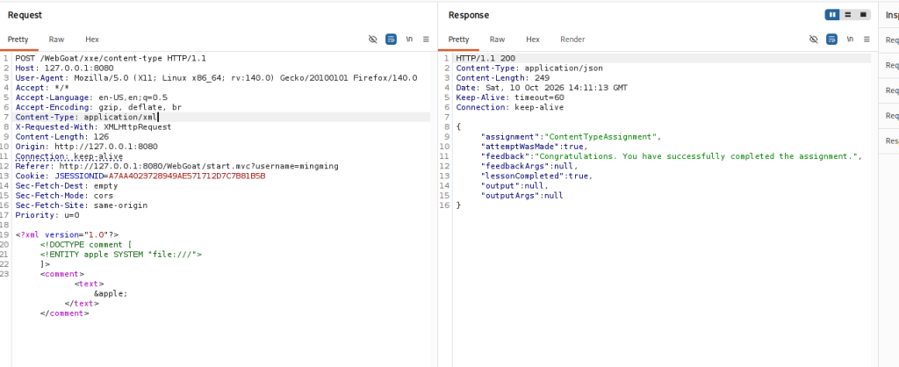
Task: Toggle the blue line-wrap icon in Request panel
Action: coord(391,39)
